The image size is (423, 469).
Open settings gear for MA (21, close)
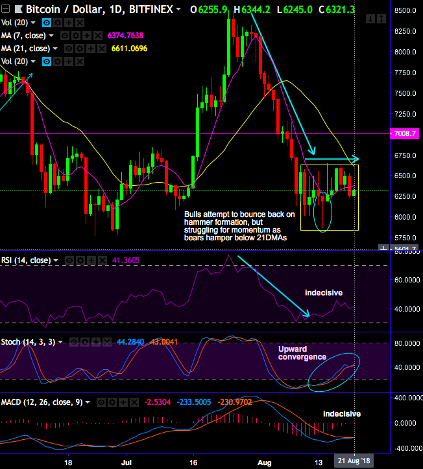coord(80,49)
